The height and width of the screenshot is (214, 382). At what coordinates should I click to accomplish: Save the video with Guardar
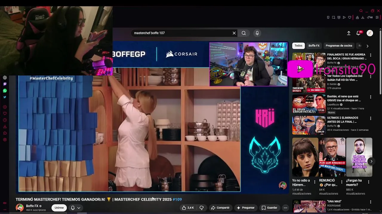pyautogui.click(x=269, y=208)
